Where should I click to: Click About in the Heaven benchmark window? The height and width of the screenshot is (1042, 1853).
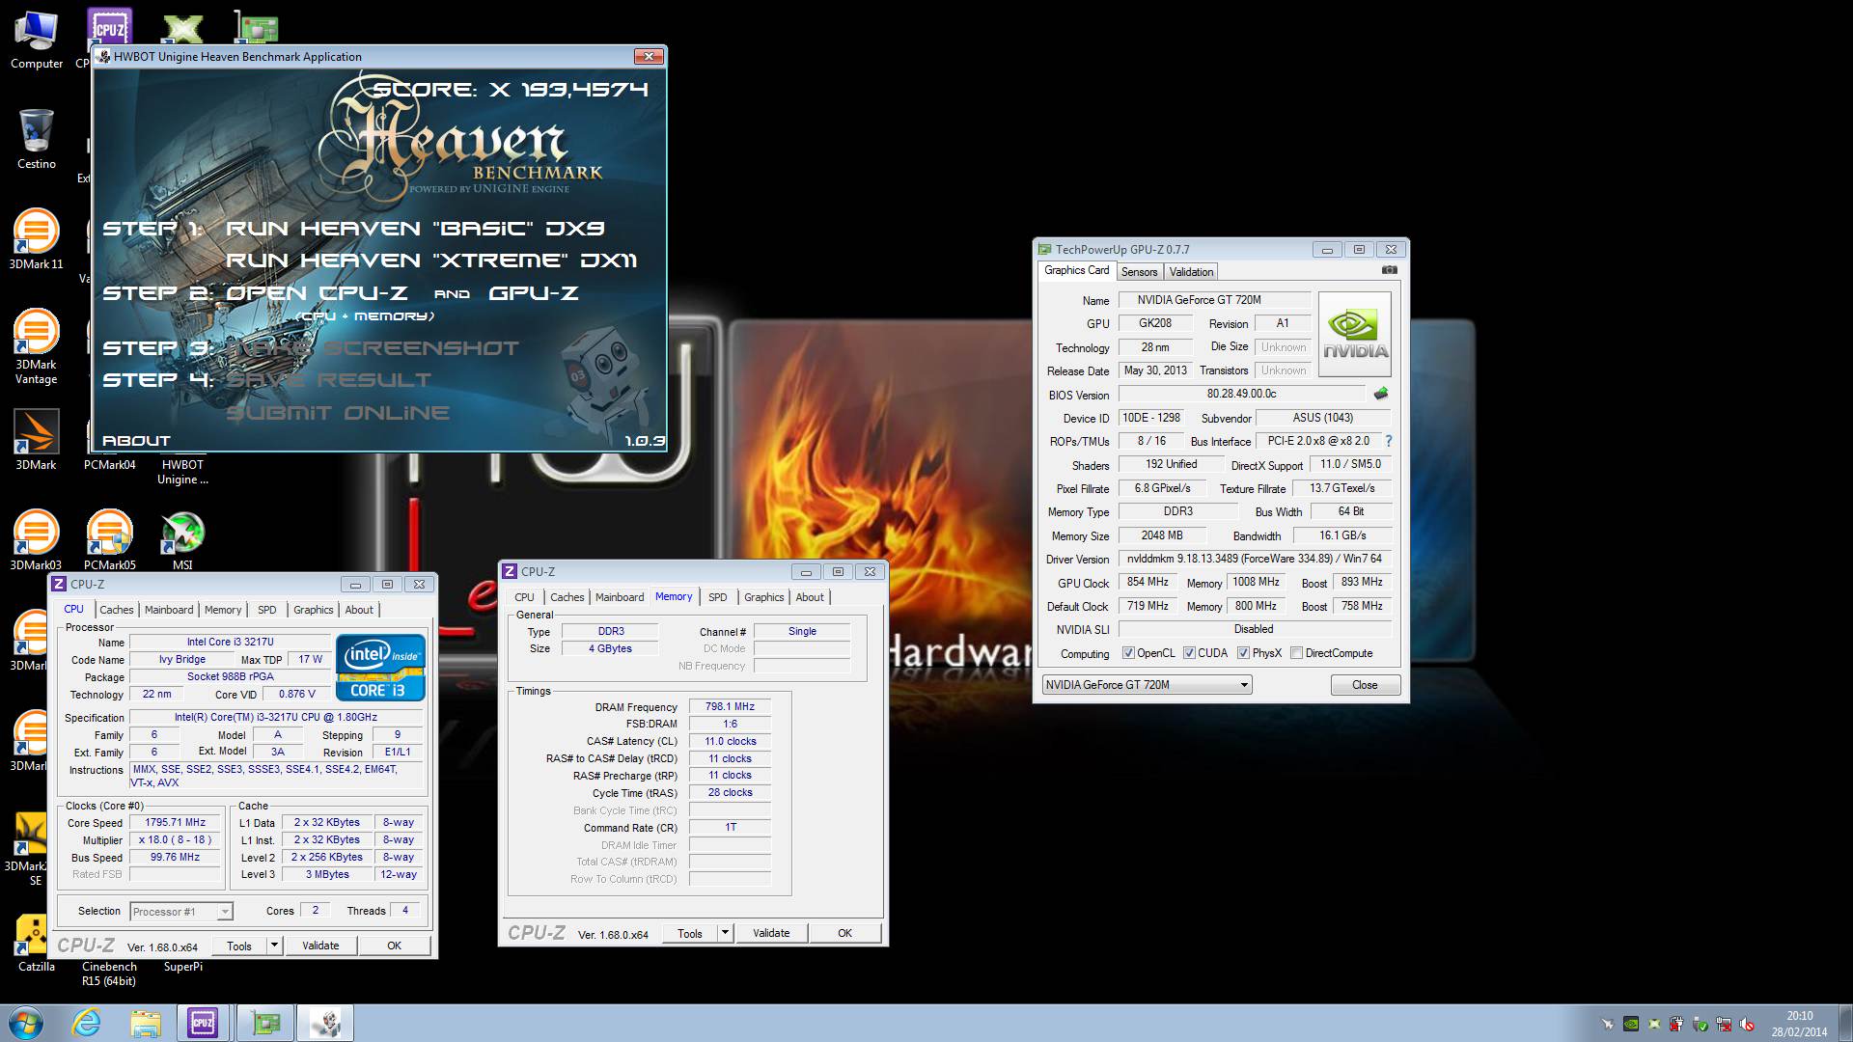click(136, 441)
